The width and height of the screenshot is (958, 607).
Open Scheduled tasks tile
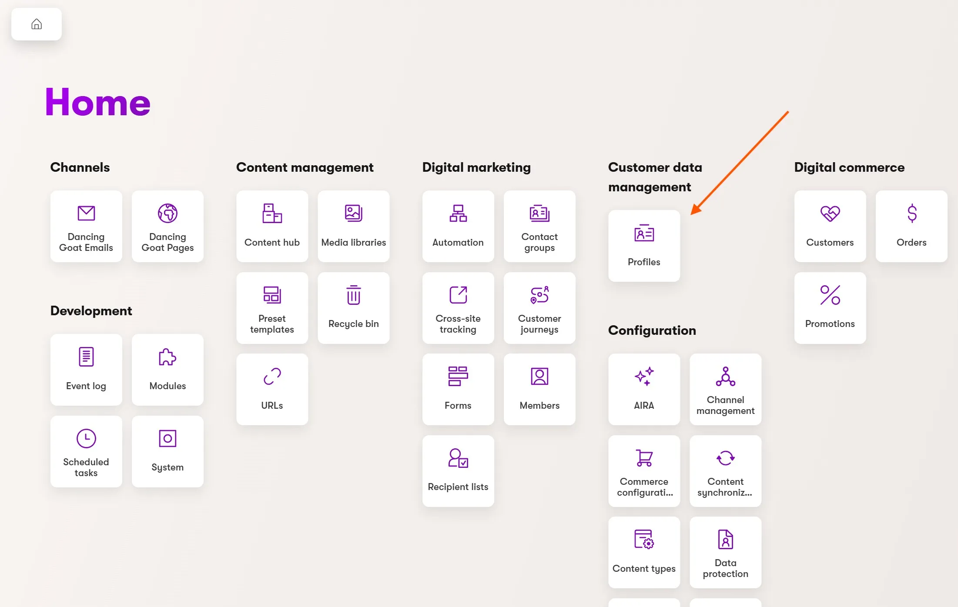click(x=86, y=451)
